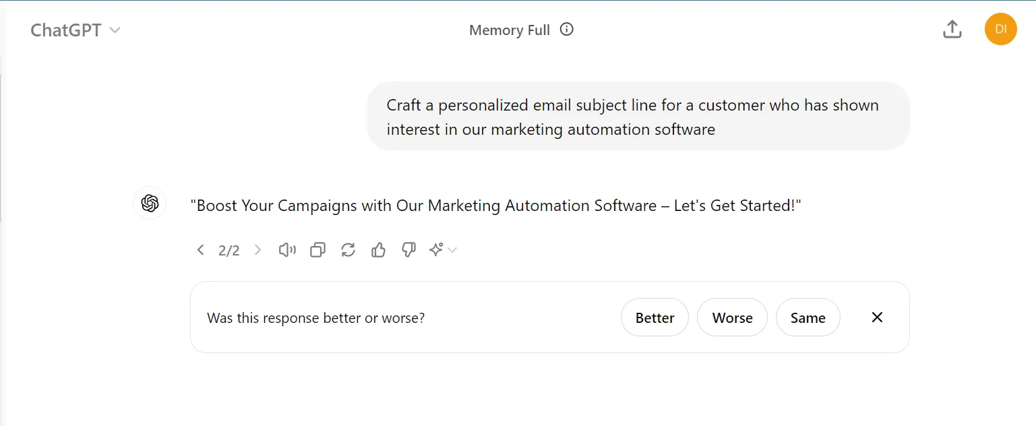Click the Memory Full info icon
The width and height of the screenshot is (1036, 426).
tap(567, 30)
